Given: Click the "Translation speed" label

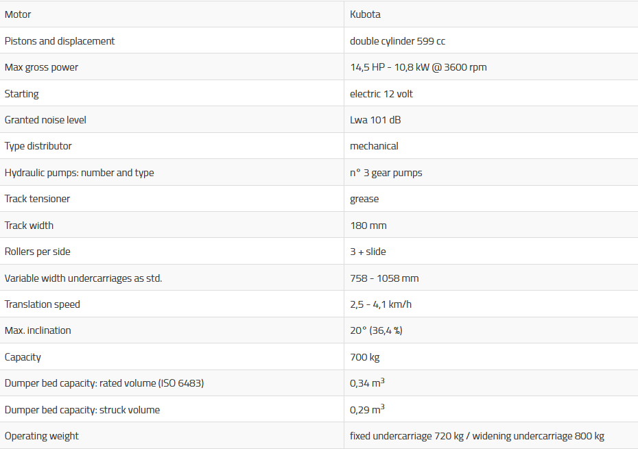Looking at the screenshot, I should (43, 304).
